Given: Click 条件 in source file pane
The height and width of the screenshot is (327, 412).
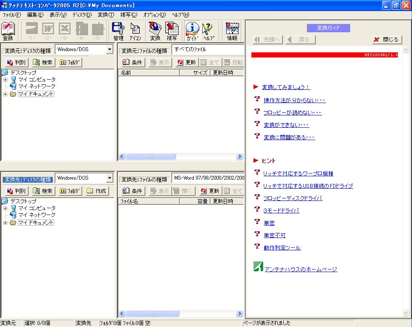Looking at the screenshot, I should tap(133, 63).
